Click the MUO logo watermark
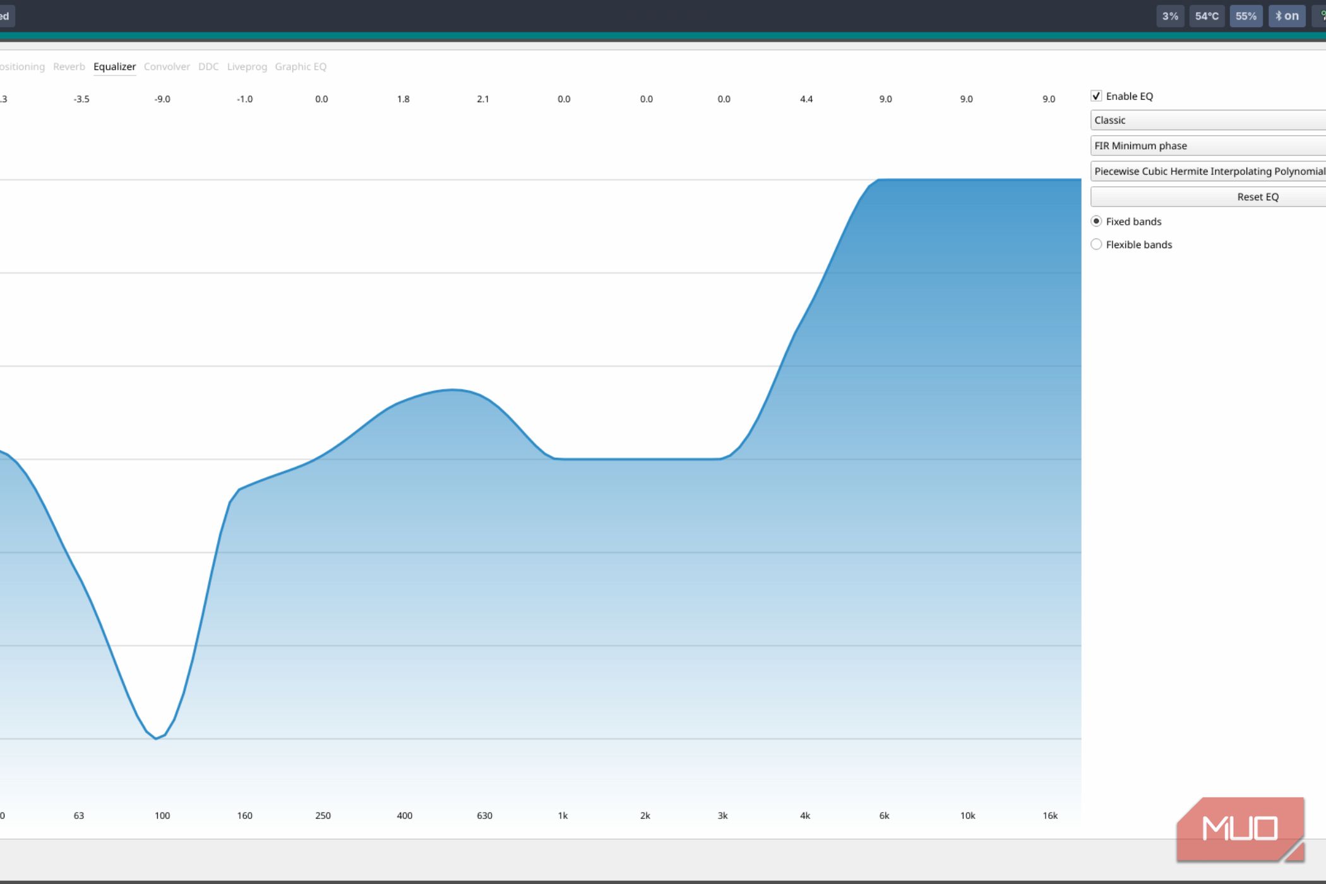The width and height of the screenshot is (1326, 884). click(x=1241, y=830)
